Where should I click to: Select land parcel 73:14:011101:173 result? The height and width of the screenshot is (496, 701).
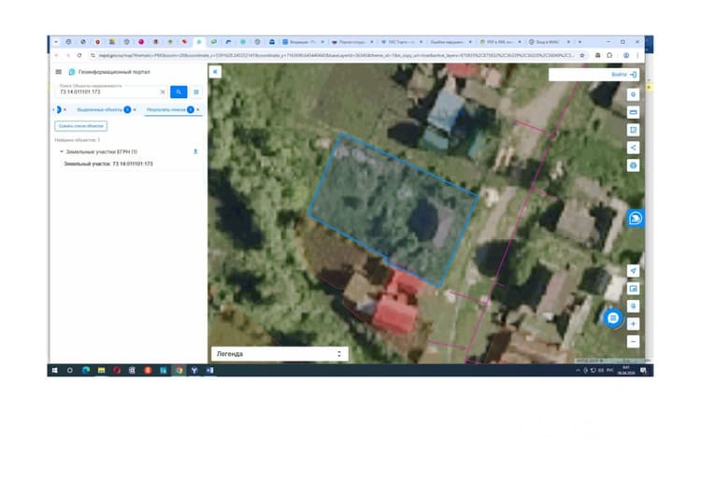click(108, 164)
